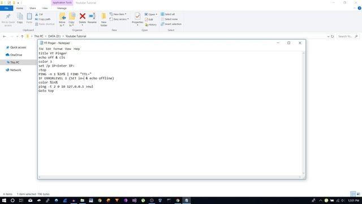
Task: Open the Manage ribbon tab
Action: tap(62, 8)
